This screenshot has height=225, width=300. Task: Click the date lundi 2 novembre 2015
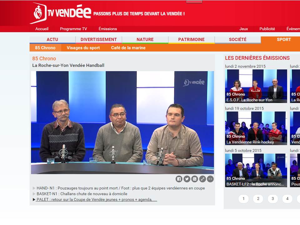click(245, 66)
